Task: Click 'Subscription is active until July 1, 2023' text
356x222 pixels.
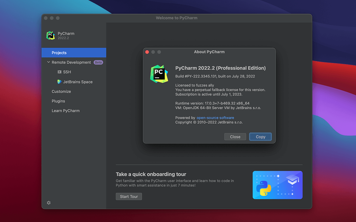Action: (x=209, y=94)
